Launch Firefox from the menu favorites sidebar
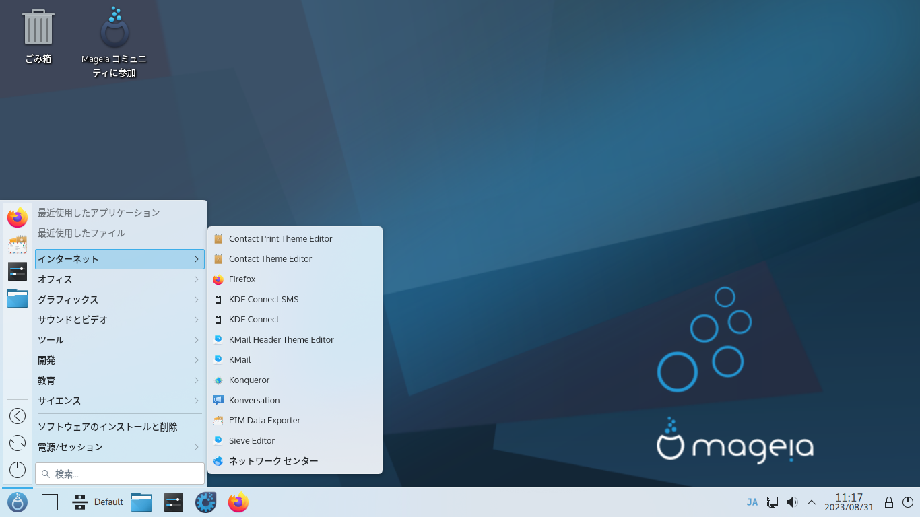 click(18, 217)
